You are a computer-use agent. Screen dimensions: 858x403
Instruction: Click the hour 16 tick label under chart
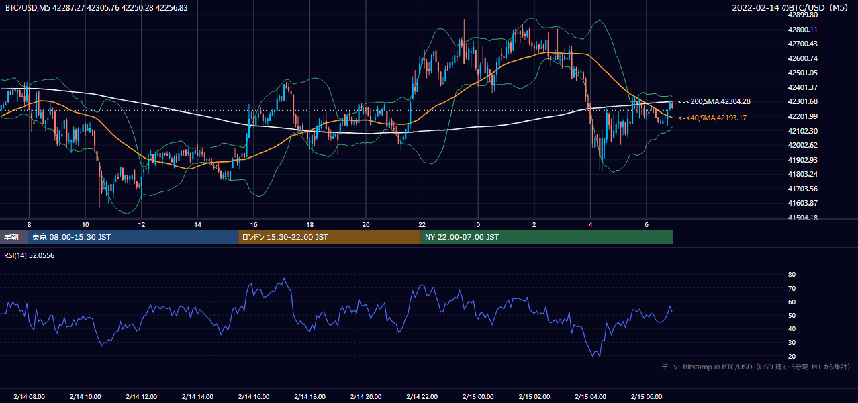tap(254, 224)
